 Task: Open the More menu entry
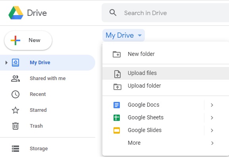[165, 143]
